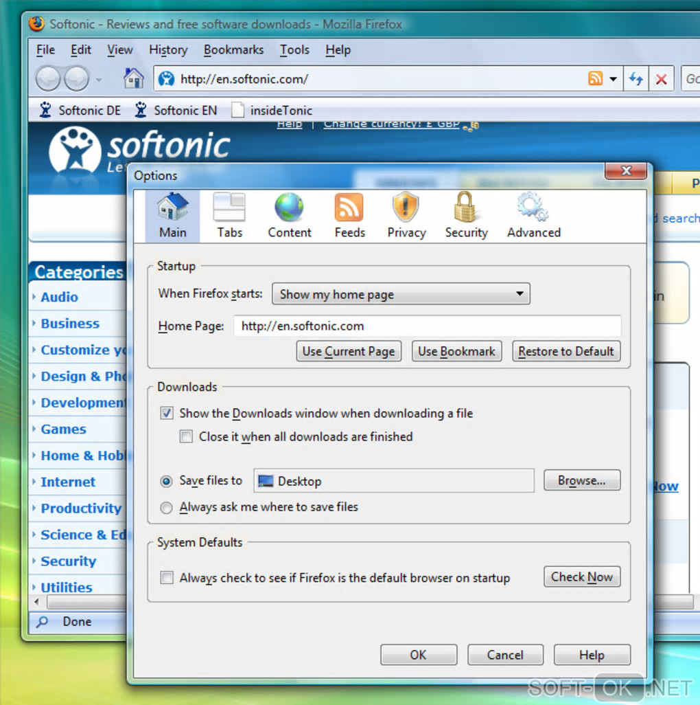Open the Main options panel icon
This screenshot has height=705, width=700.
coord(172,216)
